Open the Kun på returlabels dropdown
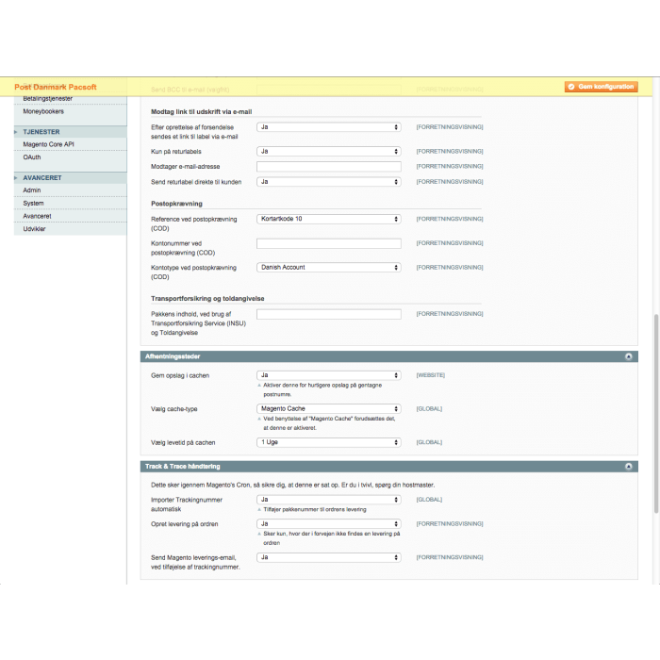This screenshot has height=660, width=660. pyautogui.click(x=329, y=151)
